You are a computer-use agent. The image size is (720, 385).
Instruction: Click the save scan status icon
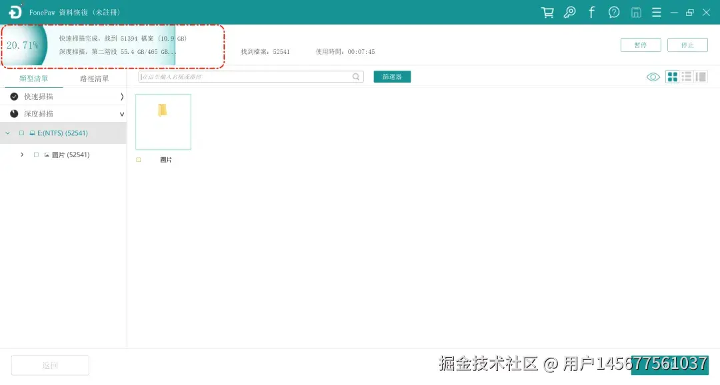[x=635, y=12]
